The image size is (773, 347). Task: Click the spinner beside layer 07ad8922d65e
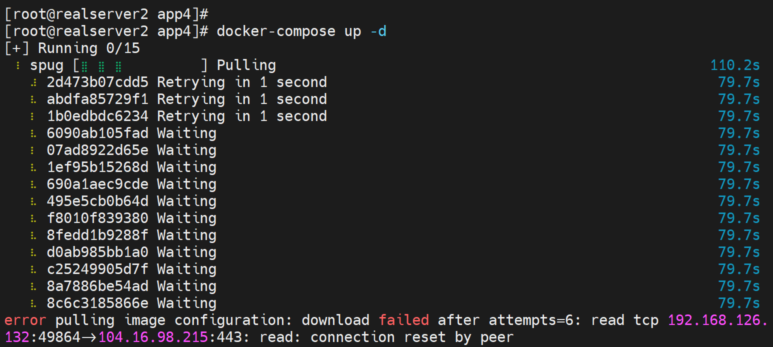pyautogui.click(x=33, y=150)
